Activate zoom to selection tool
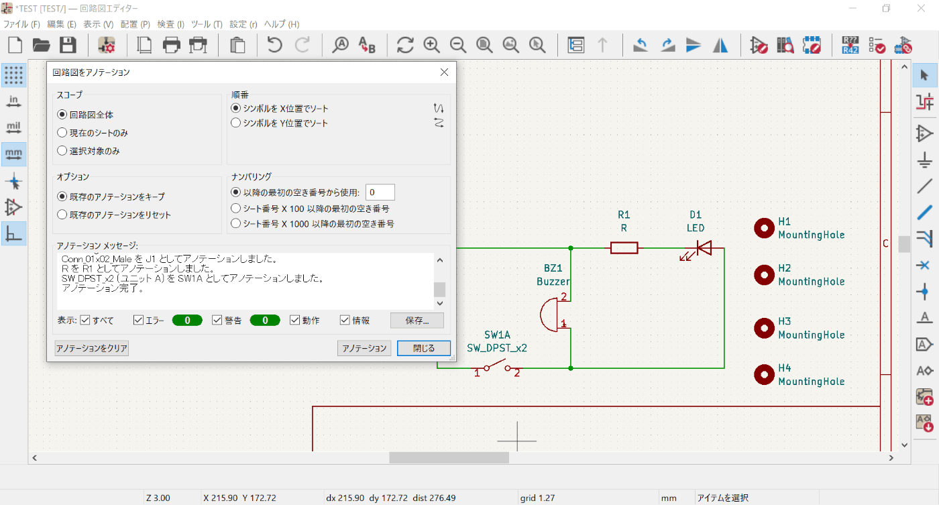Viewport: 939px width, 505px height. (537, 46)
